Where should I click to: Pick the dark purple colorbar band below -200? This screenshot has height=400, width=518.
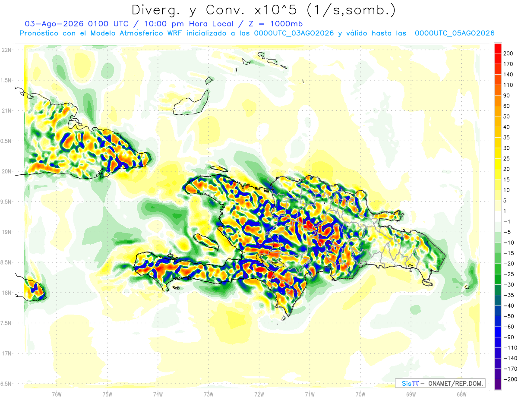click(x=498, y=385)
